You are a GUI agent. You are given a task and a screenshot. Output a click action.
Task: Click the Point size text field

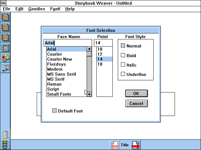click(x=103, y=43)
